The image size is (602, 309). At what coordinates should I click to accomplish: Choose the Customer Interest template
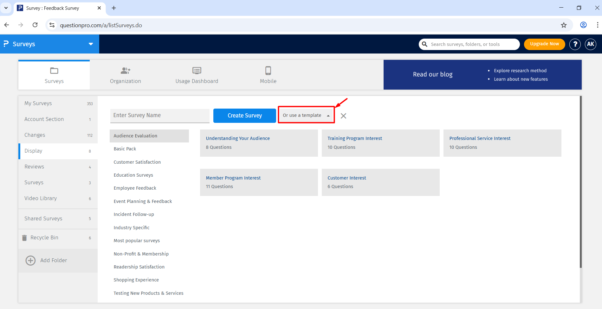point(381,182)
